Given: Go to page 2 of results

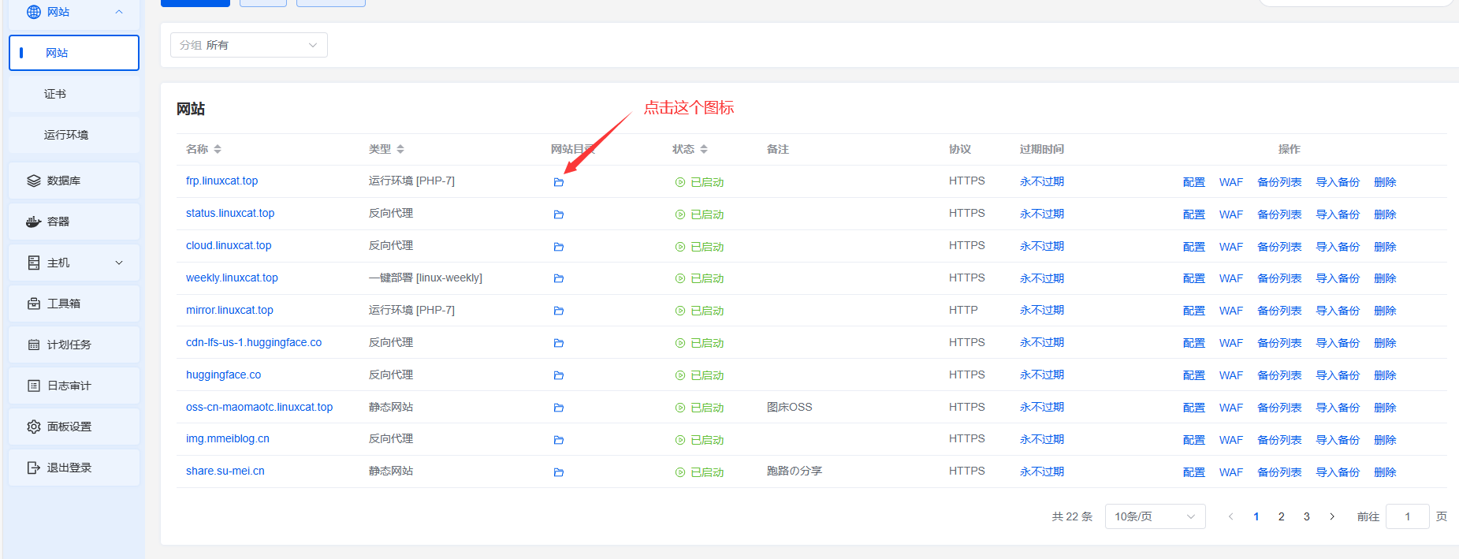Looking at the screenshot, I should tap(1281, 516).
